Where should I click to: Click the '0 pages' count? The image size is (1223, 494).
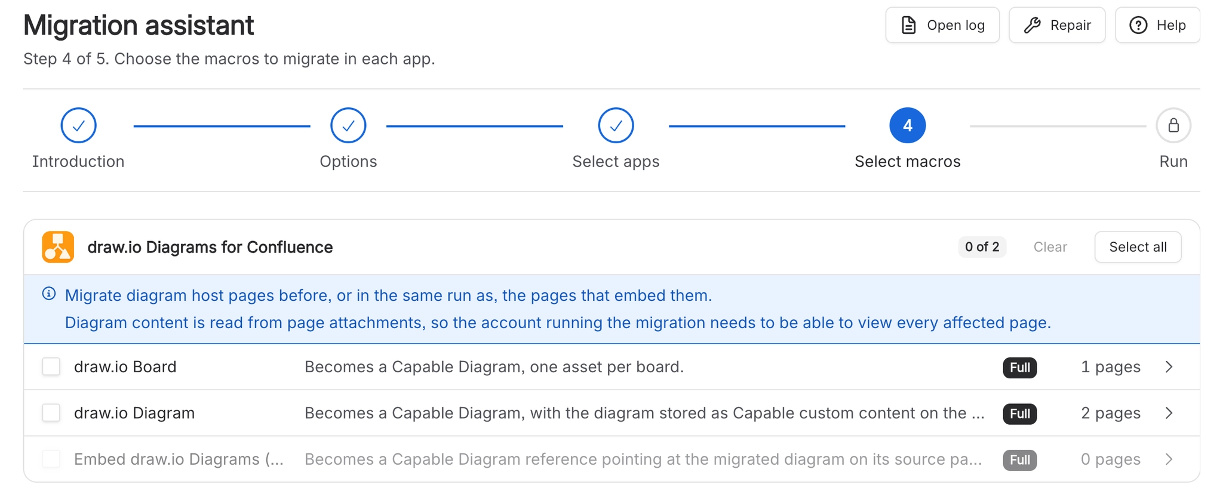click(1111, 459)
